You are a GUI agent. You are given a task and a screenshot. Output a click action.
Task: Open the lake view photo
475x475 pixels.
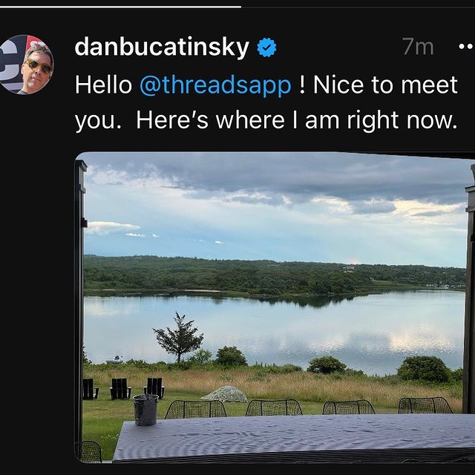(x=275, y=307)
